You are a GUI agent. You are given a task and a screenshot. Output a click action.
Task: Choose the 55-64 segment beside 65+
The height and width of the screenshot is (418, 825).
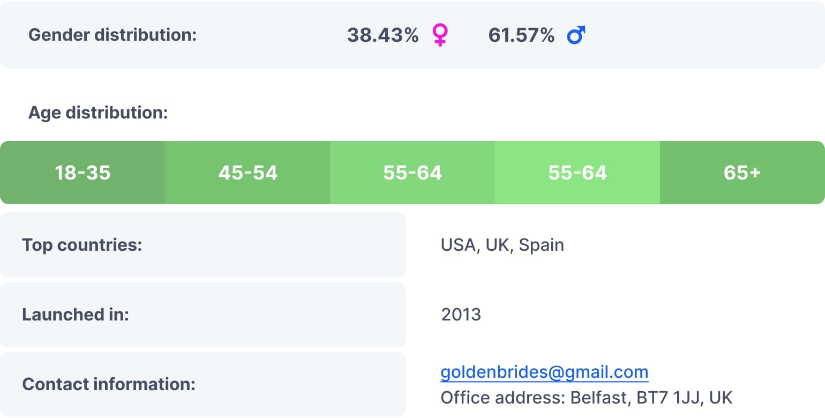point(577,173)
